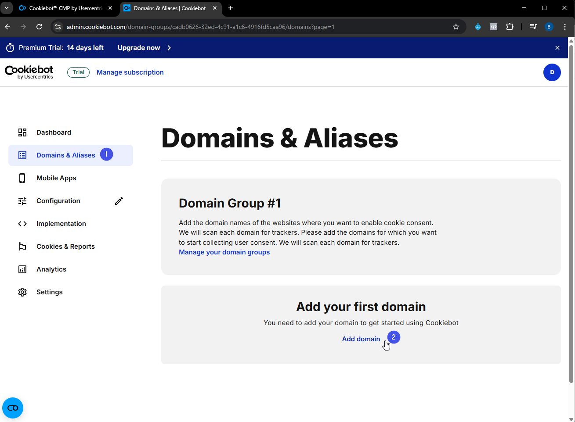
Task: Open a new browser tab
Action: tap(231, 8)
